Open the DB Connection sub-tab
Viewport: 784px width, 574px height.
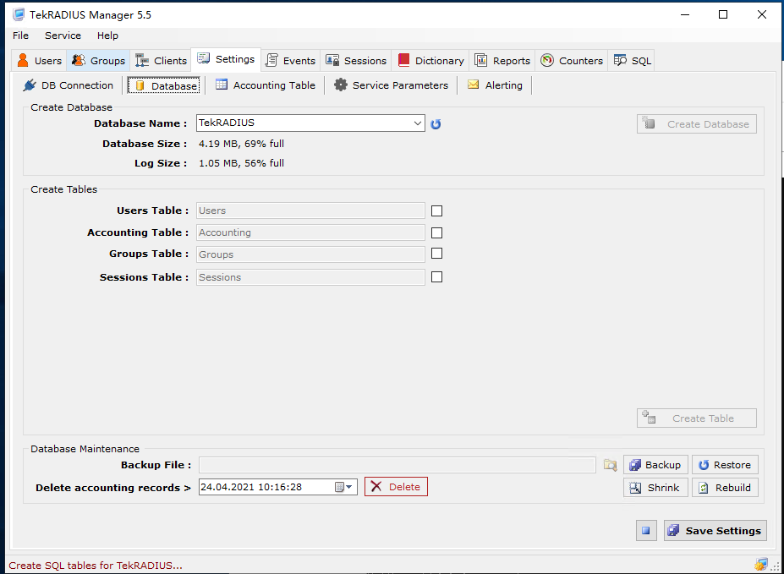pyautogui.click(x=69, y=85)
